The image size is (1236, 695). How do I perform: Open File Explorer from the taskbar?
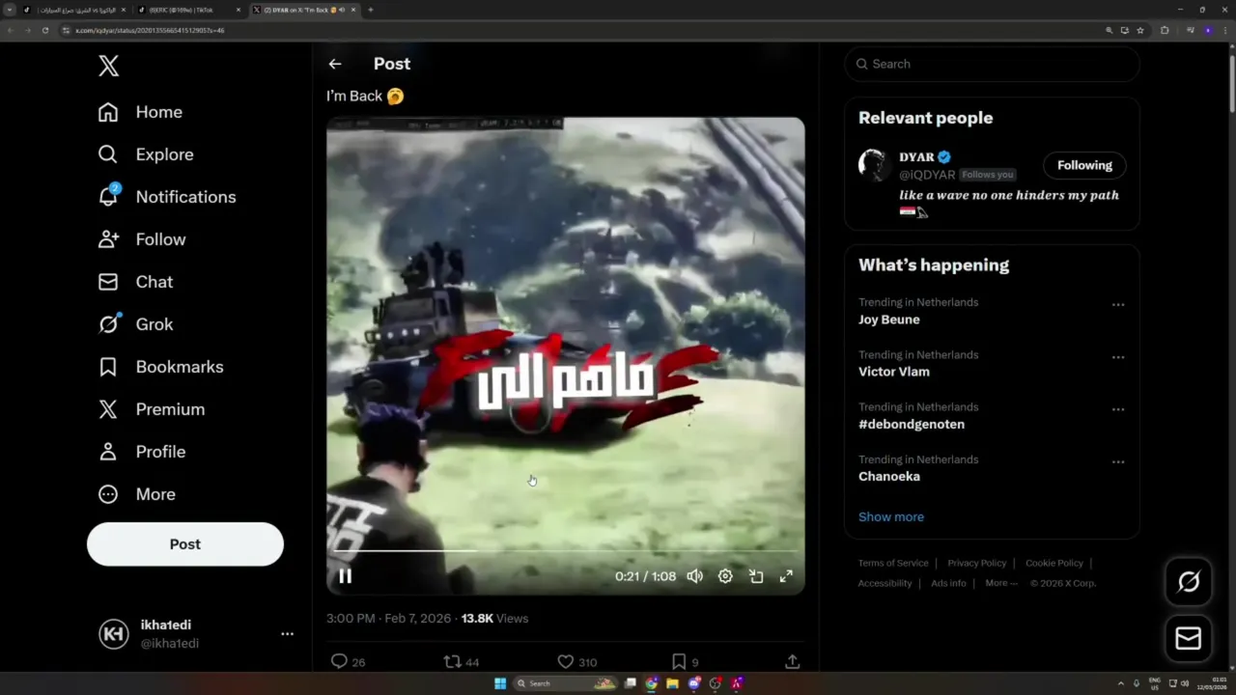(x=672, y=683)
